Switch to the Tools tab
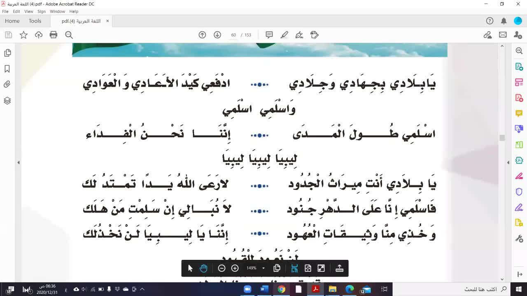The height and width of the screenshot is (296, 527). (x=35, y=21)
